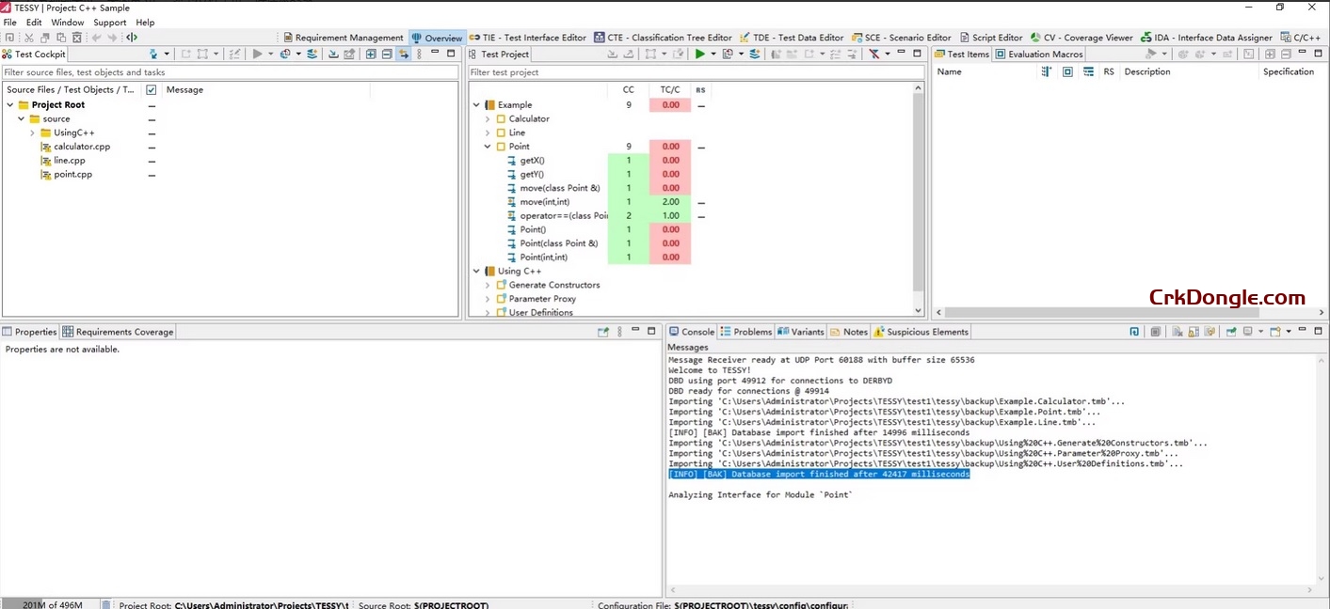Viewport: 1330px width, 609px height.
Task: Check the checkbox next to the Point module
Action: point(501,146)
